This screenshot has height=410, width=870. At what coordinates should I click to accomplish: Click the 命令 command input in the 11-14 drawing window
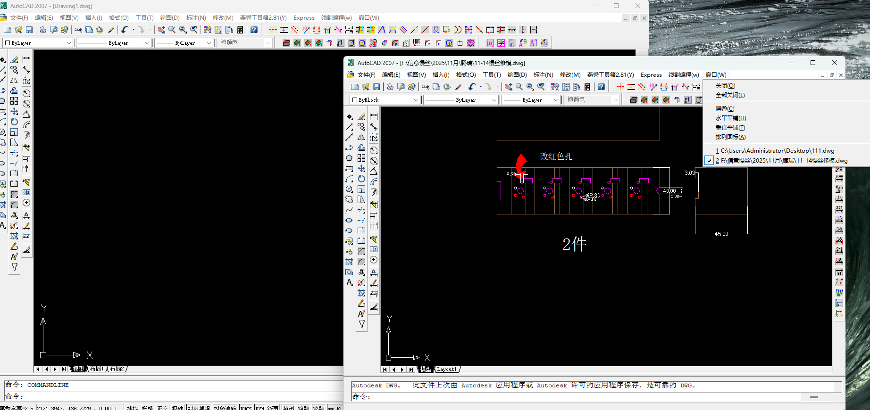576,397
